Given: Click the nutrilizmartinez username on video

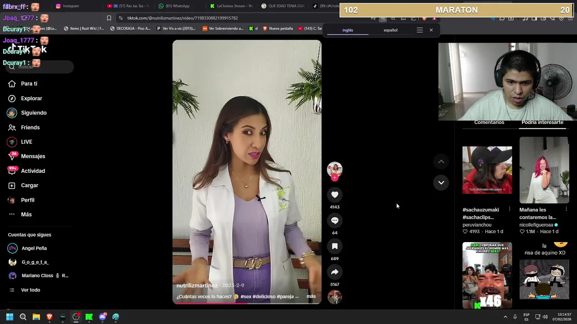Looking at the screenshot, I should point(197,286).
